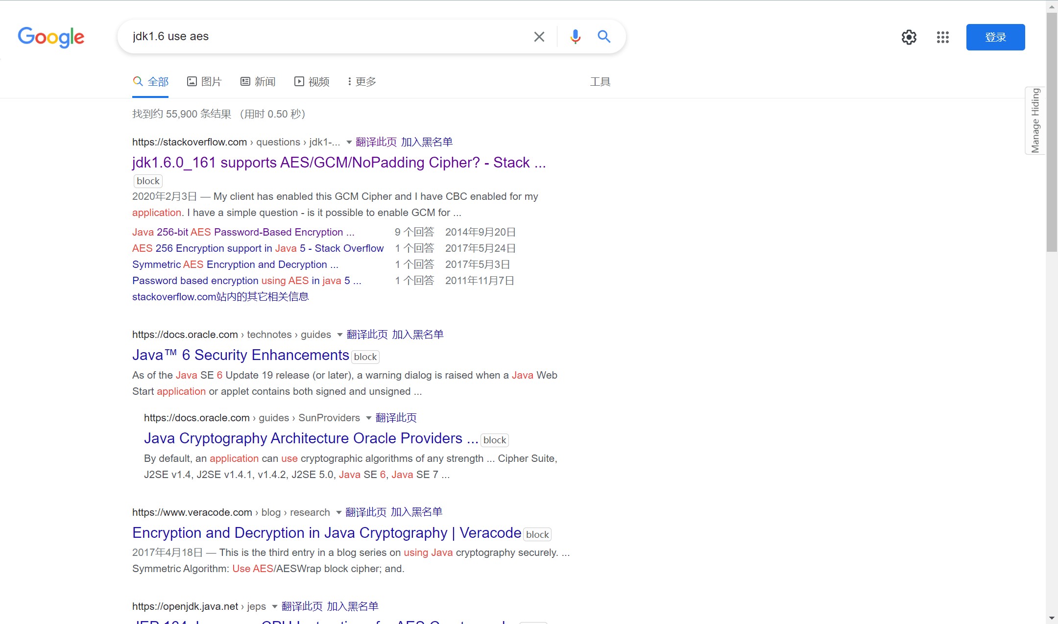Click the '9 个回答' answer count
This screenshot has width=1058, height=624.
(414, 232)
